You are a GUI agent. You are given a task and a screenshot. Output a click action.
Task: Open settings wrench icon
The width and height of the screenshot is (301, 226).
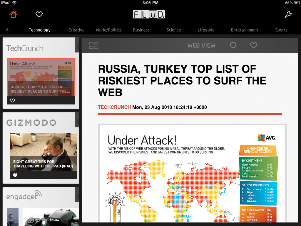pos(288,14)
